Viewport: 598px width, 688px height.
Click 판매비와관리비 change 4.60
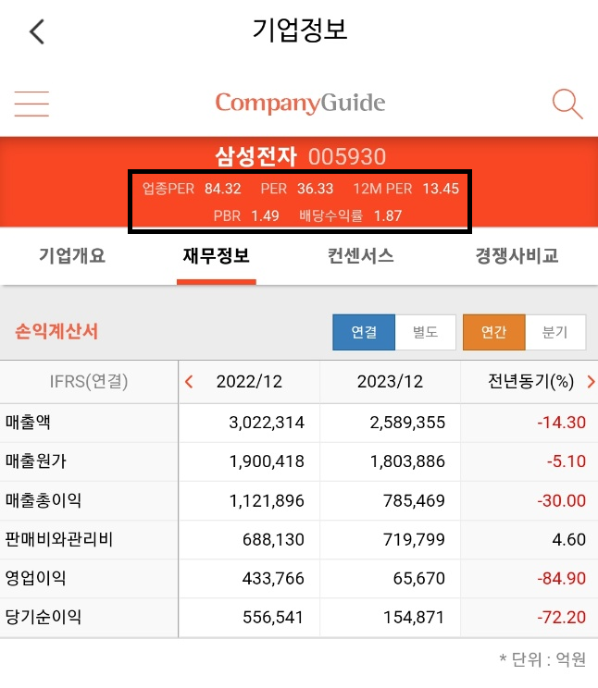(569, 540)
